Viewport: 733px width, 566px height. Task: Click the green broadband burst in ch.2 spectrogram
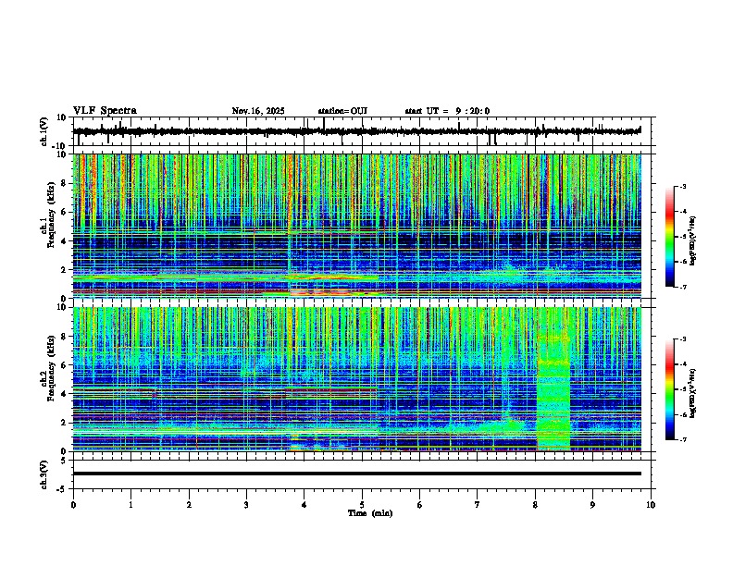pos(553,379)
